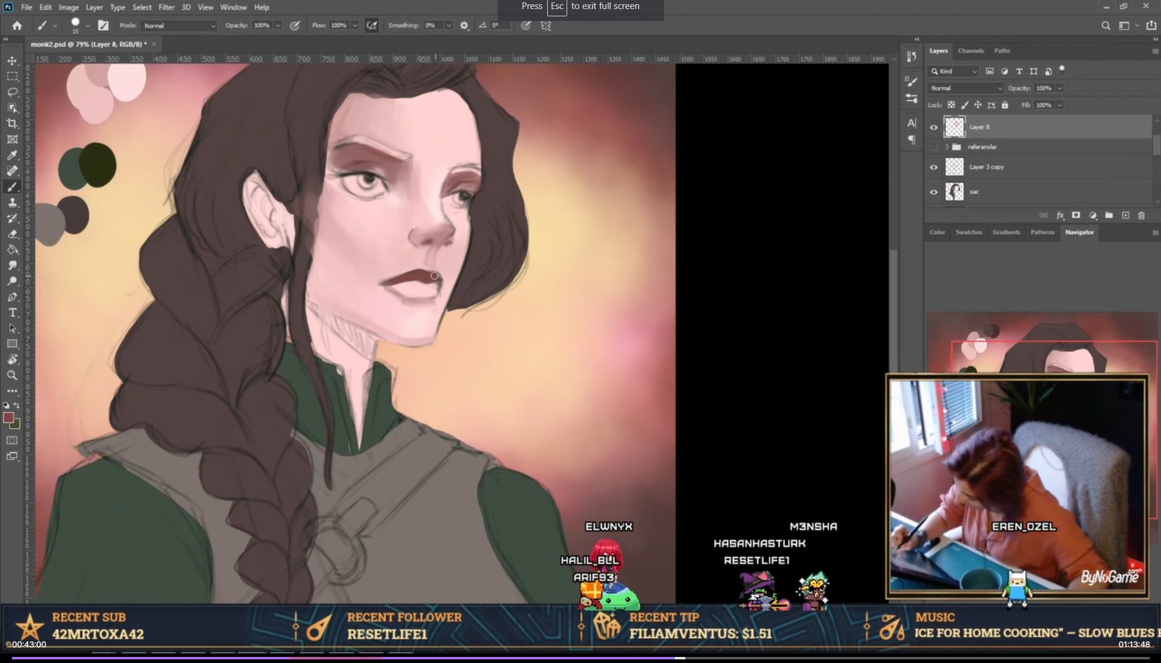Image resolution: width=1161 pixels, height=663 pixels.
Task: Toggle pressure for size
Action: 526,25
